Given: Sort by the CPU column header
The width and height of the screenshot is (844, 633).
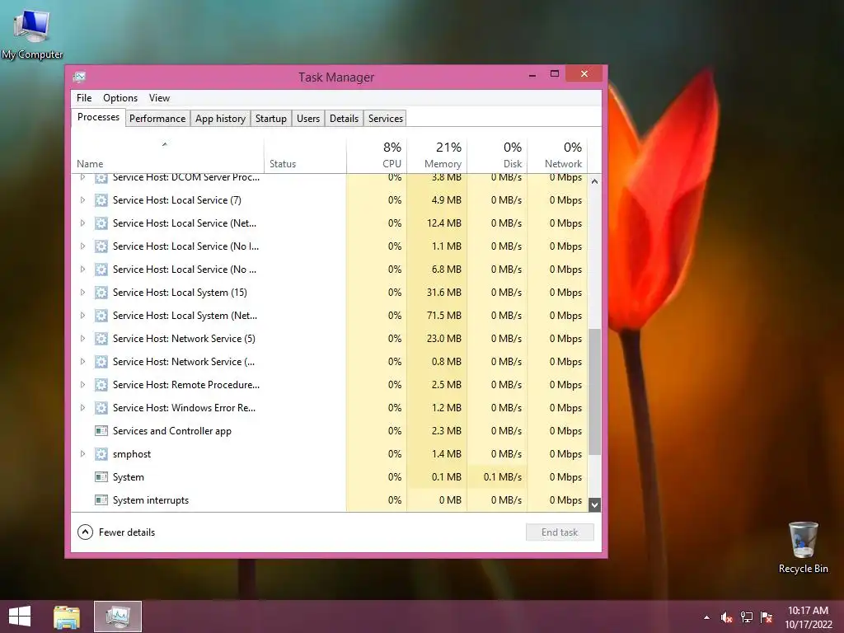Looking at the screenshot, I should (377, 155).
